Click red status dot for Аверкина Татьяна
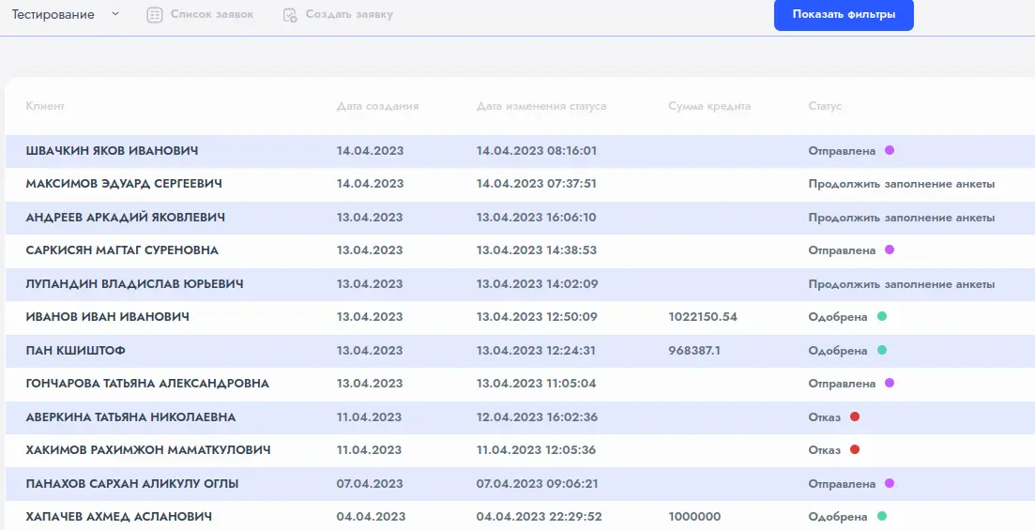This screenshot has height=530, width=1035. tap(855, 416)
